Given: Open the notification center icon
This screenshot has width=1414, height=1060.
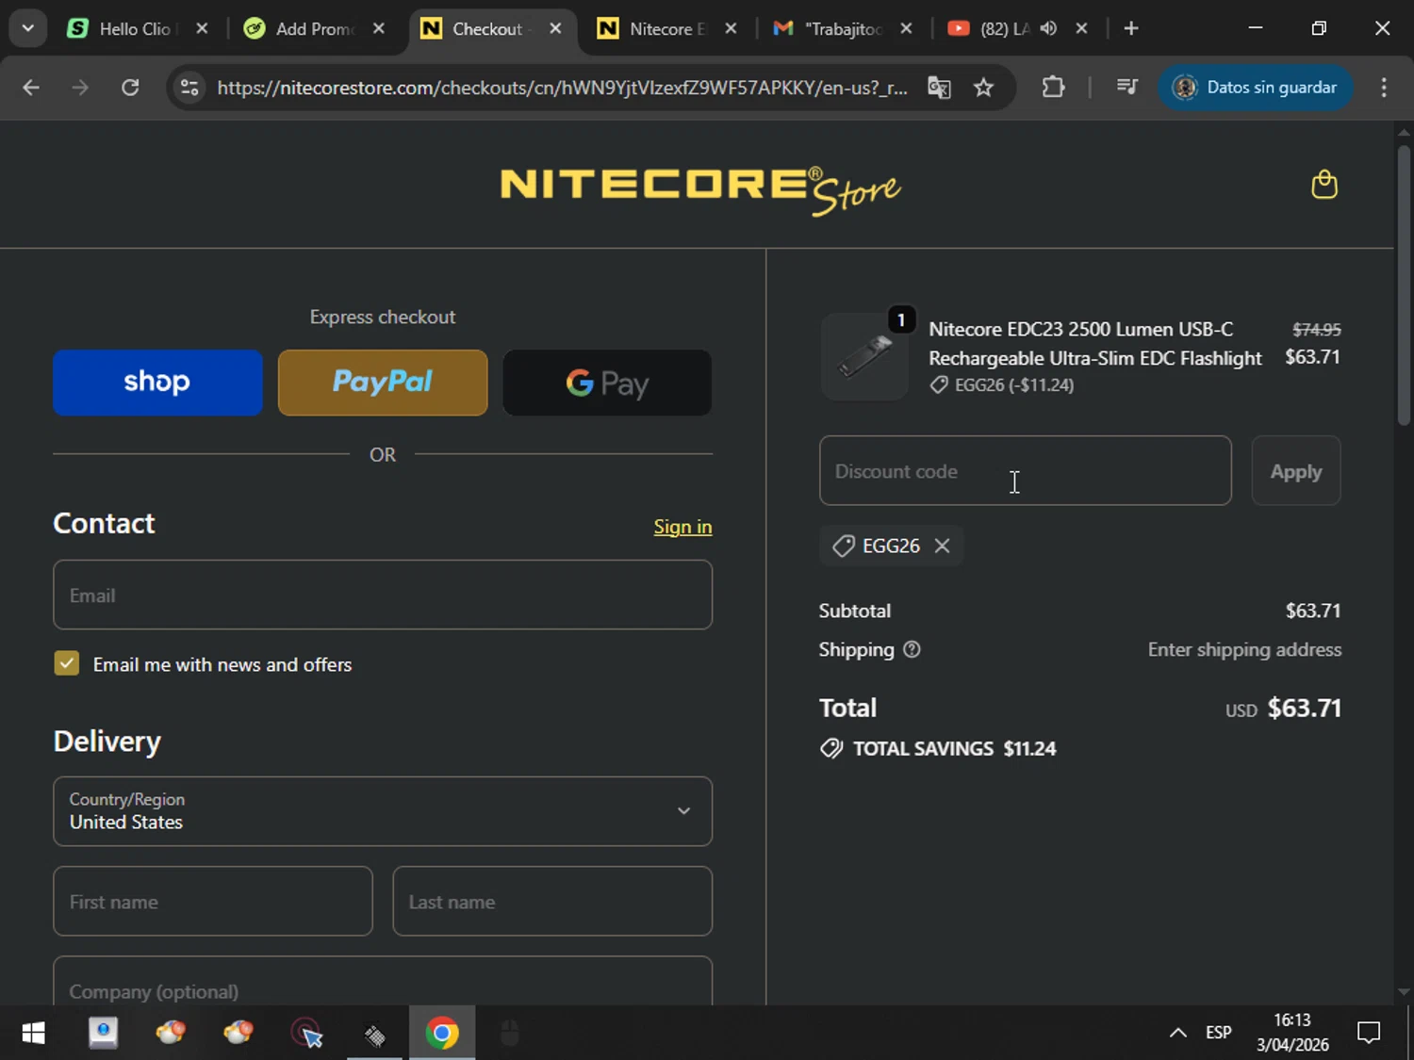Looking at the screenshot, I should (1369, 1034).
